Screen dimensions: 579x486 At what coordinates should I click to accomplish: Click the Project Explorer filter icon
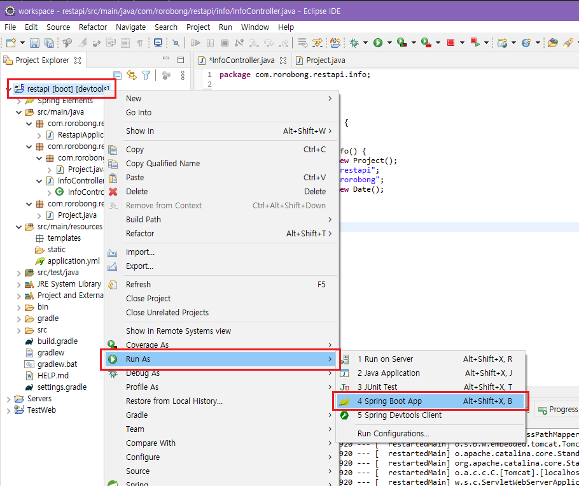coord(146,76)
